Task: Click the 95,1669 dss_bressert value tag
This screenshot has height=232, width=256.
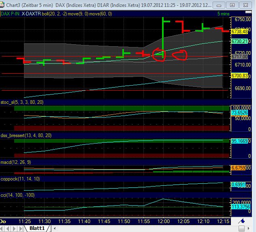Action: pyautogui.click(x=239, y=141)
